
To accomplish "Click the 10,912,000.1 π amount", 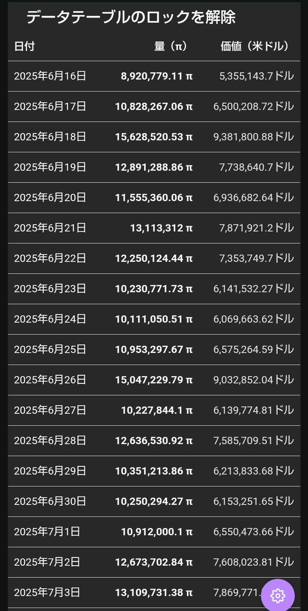I will click(x=157, y=532).
